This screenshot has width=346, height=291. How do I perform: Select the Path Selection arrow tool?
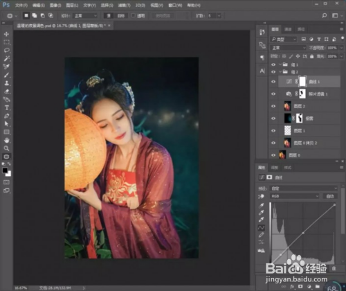click(x=6, y=124)
